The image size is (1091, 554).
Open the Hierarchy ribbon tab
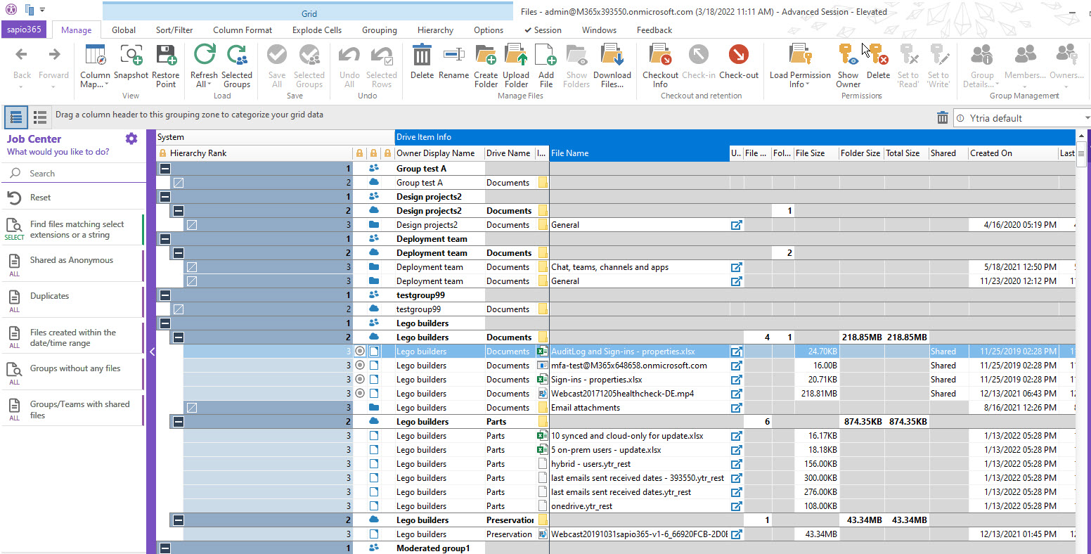coord(435,30)
